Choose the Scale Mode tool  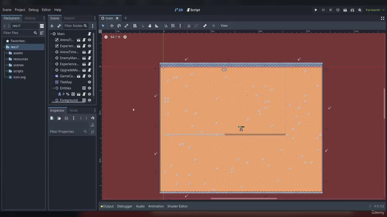[126, 26]
